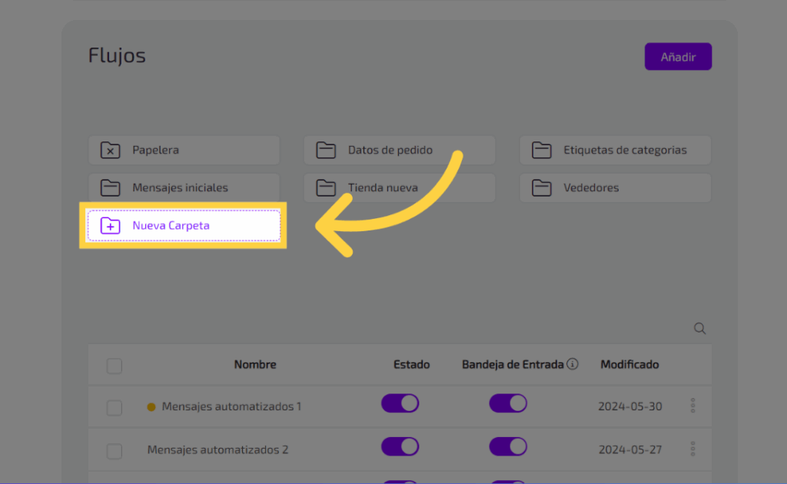
Task: Open three-dot menu for Mensajes automatizados 1
Action: tap(692, 405)
